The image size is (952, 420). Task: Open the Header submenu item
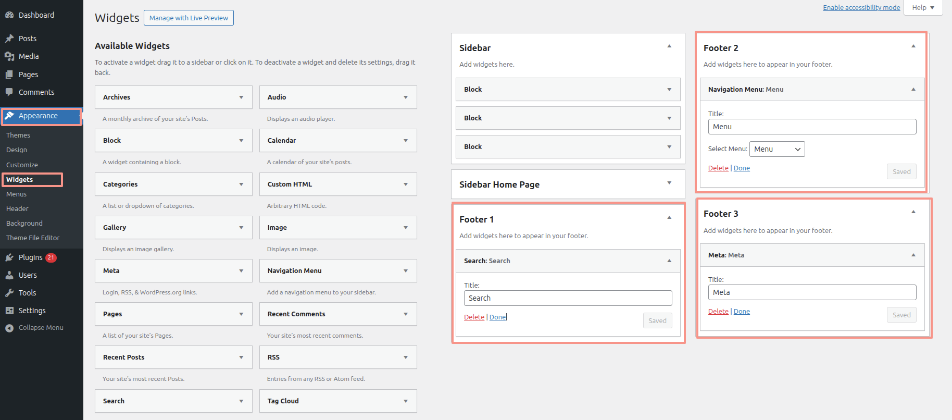(17, 209)
